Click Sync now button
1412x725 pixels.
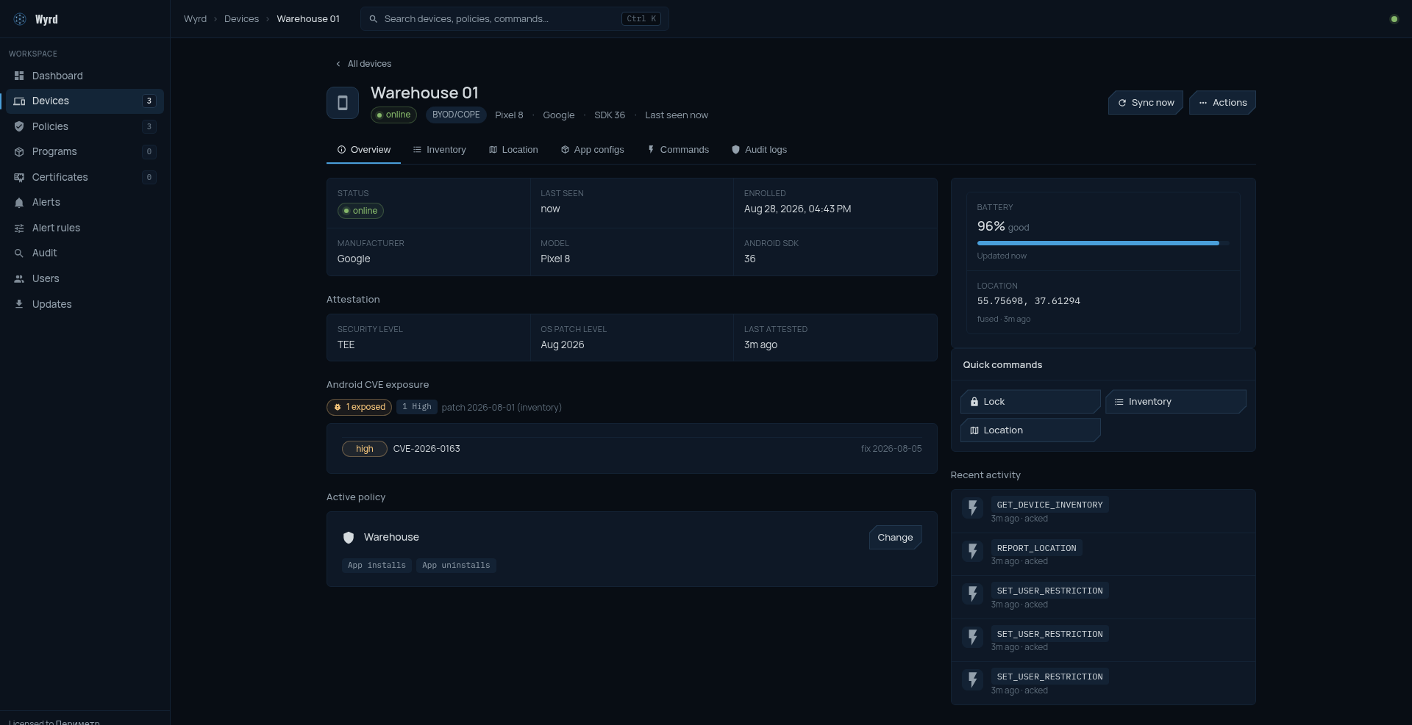[1146, 103]
